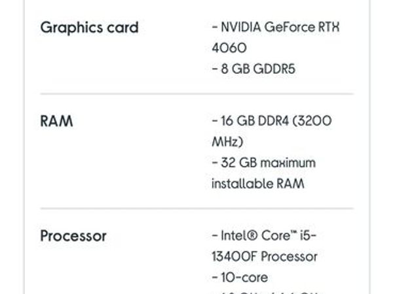
Task: Click the RAM row label
Action: [x=56, y=122]
